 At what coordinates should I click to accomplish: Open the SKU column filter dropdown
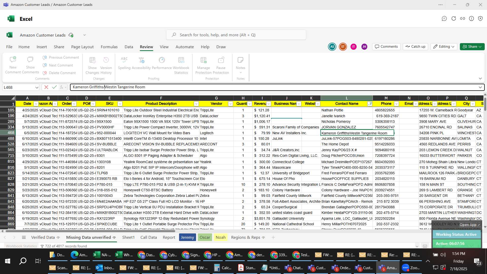tap(120, 104)
